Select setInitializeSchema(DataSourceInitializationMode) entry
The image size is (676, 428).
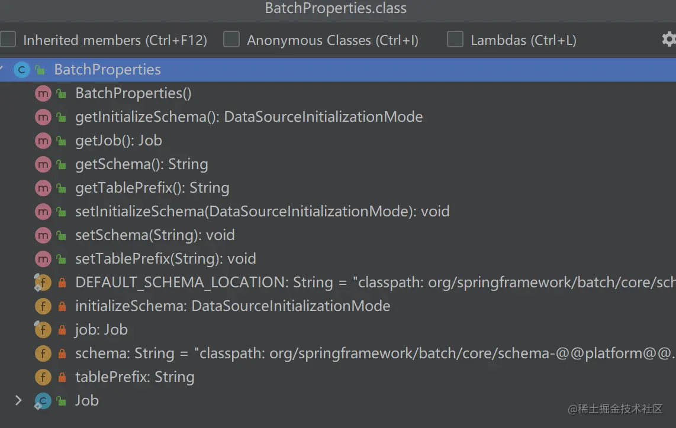pyautogui.click(x=262, y=212)
